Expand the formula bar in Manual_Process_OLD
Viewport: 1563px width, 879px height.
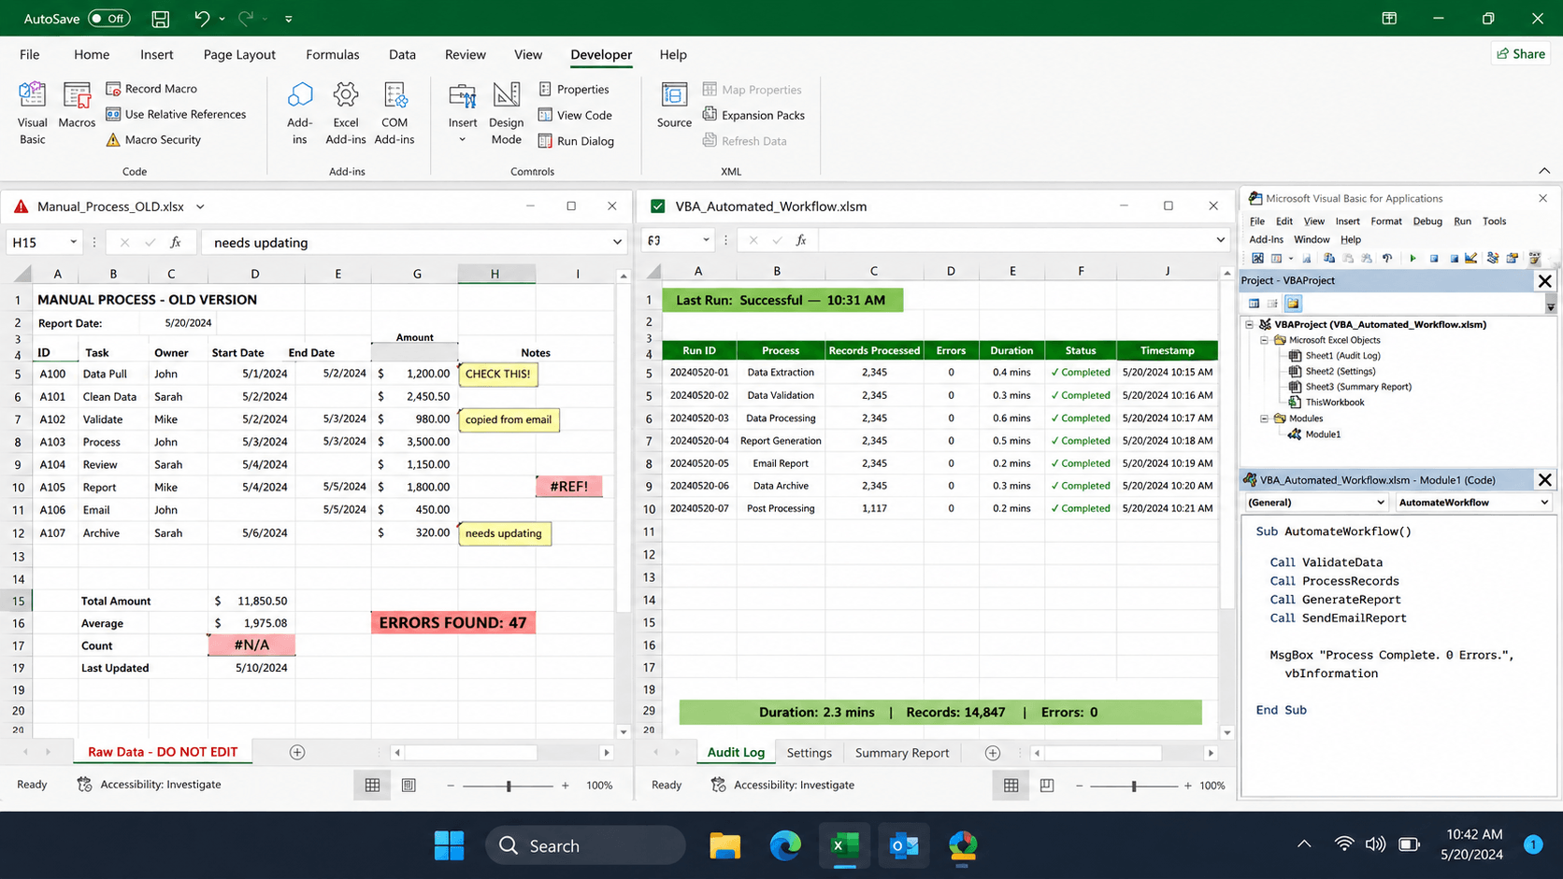click(617, 242)
